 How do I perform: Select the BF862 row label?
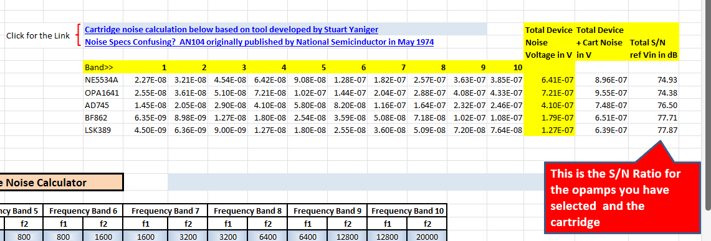pos(96,118)
